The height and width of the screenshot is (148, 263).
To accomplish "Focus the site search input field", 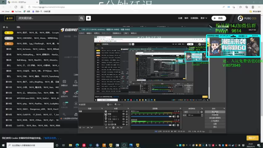I will pyautogui.click(x=47, y=18).
